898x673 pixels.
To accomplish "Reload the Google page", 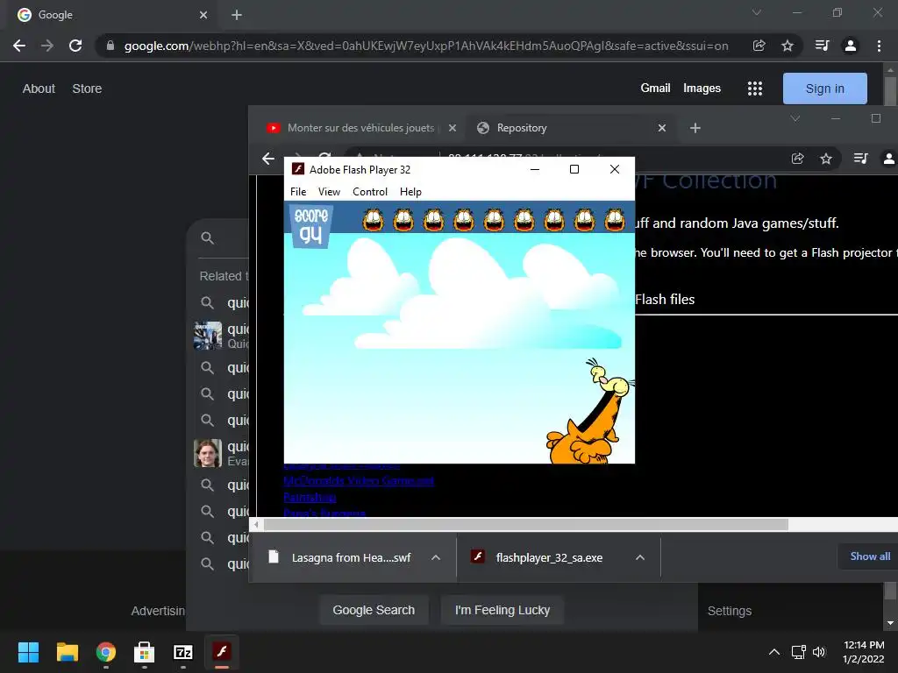I will coord(75,46).
